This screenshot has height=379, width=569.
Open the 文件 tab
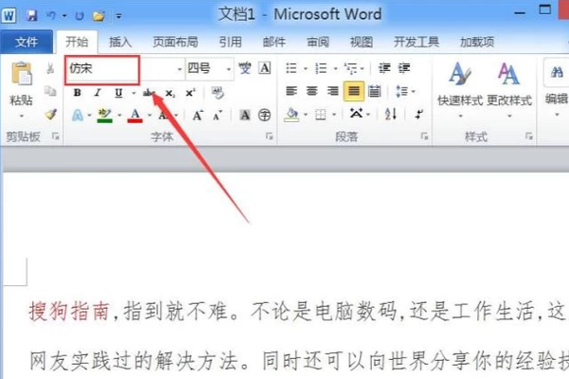point(27,42)
